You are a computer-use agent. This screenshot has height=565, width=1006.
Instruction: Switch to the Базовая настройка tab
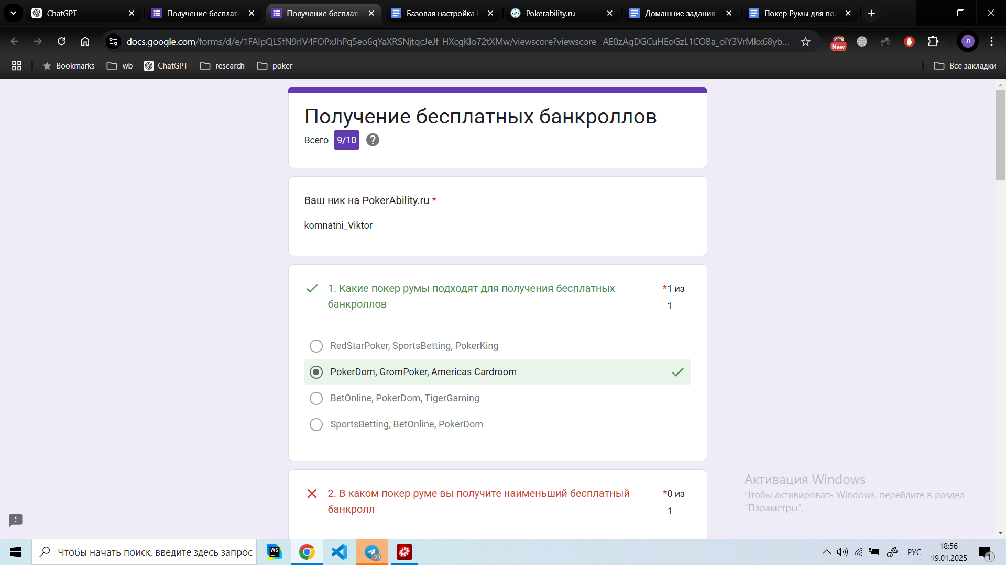click(x=443, y=13)
